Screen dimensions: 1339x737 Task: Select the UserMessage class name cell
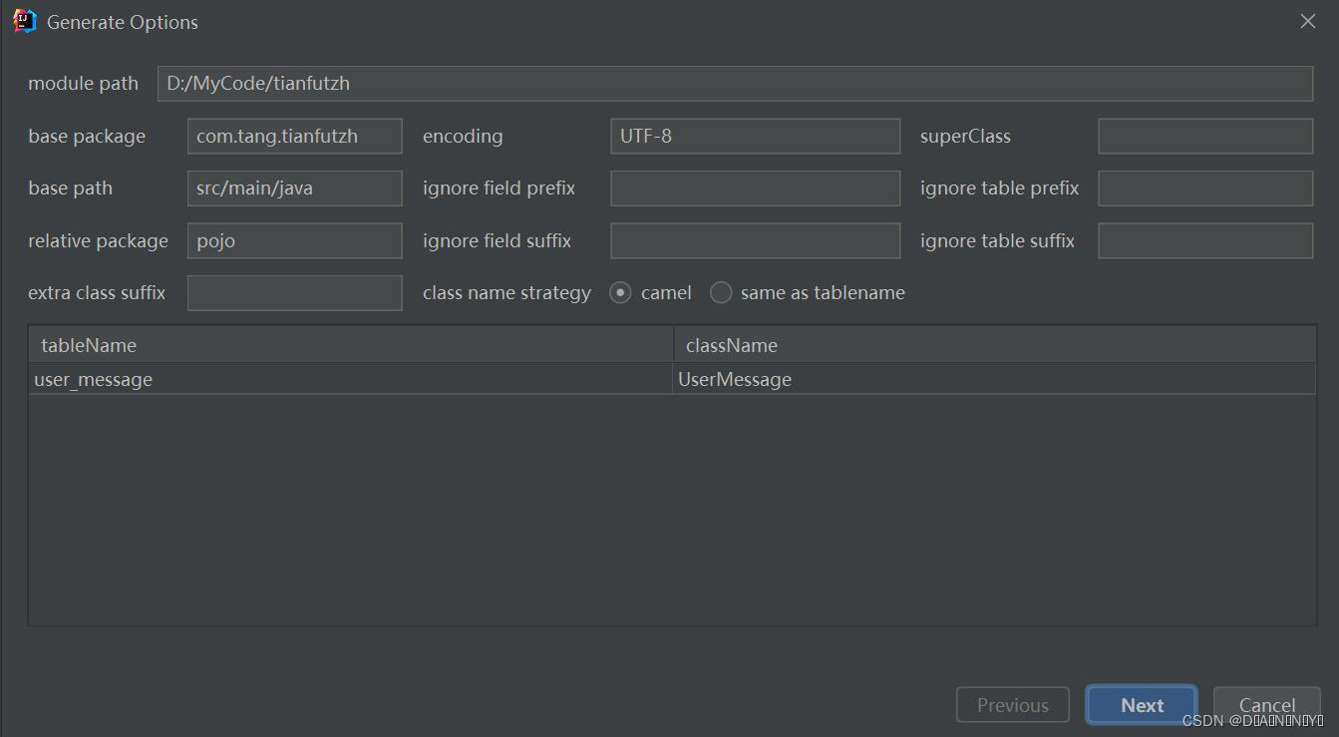pos(995,379)
